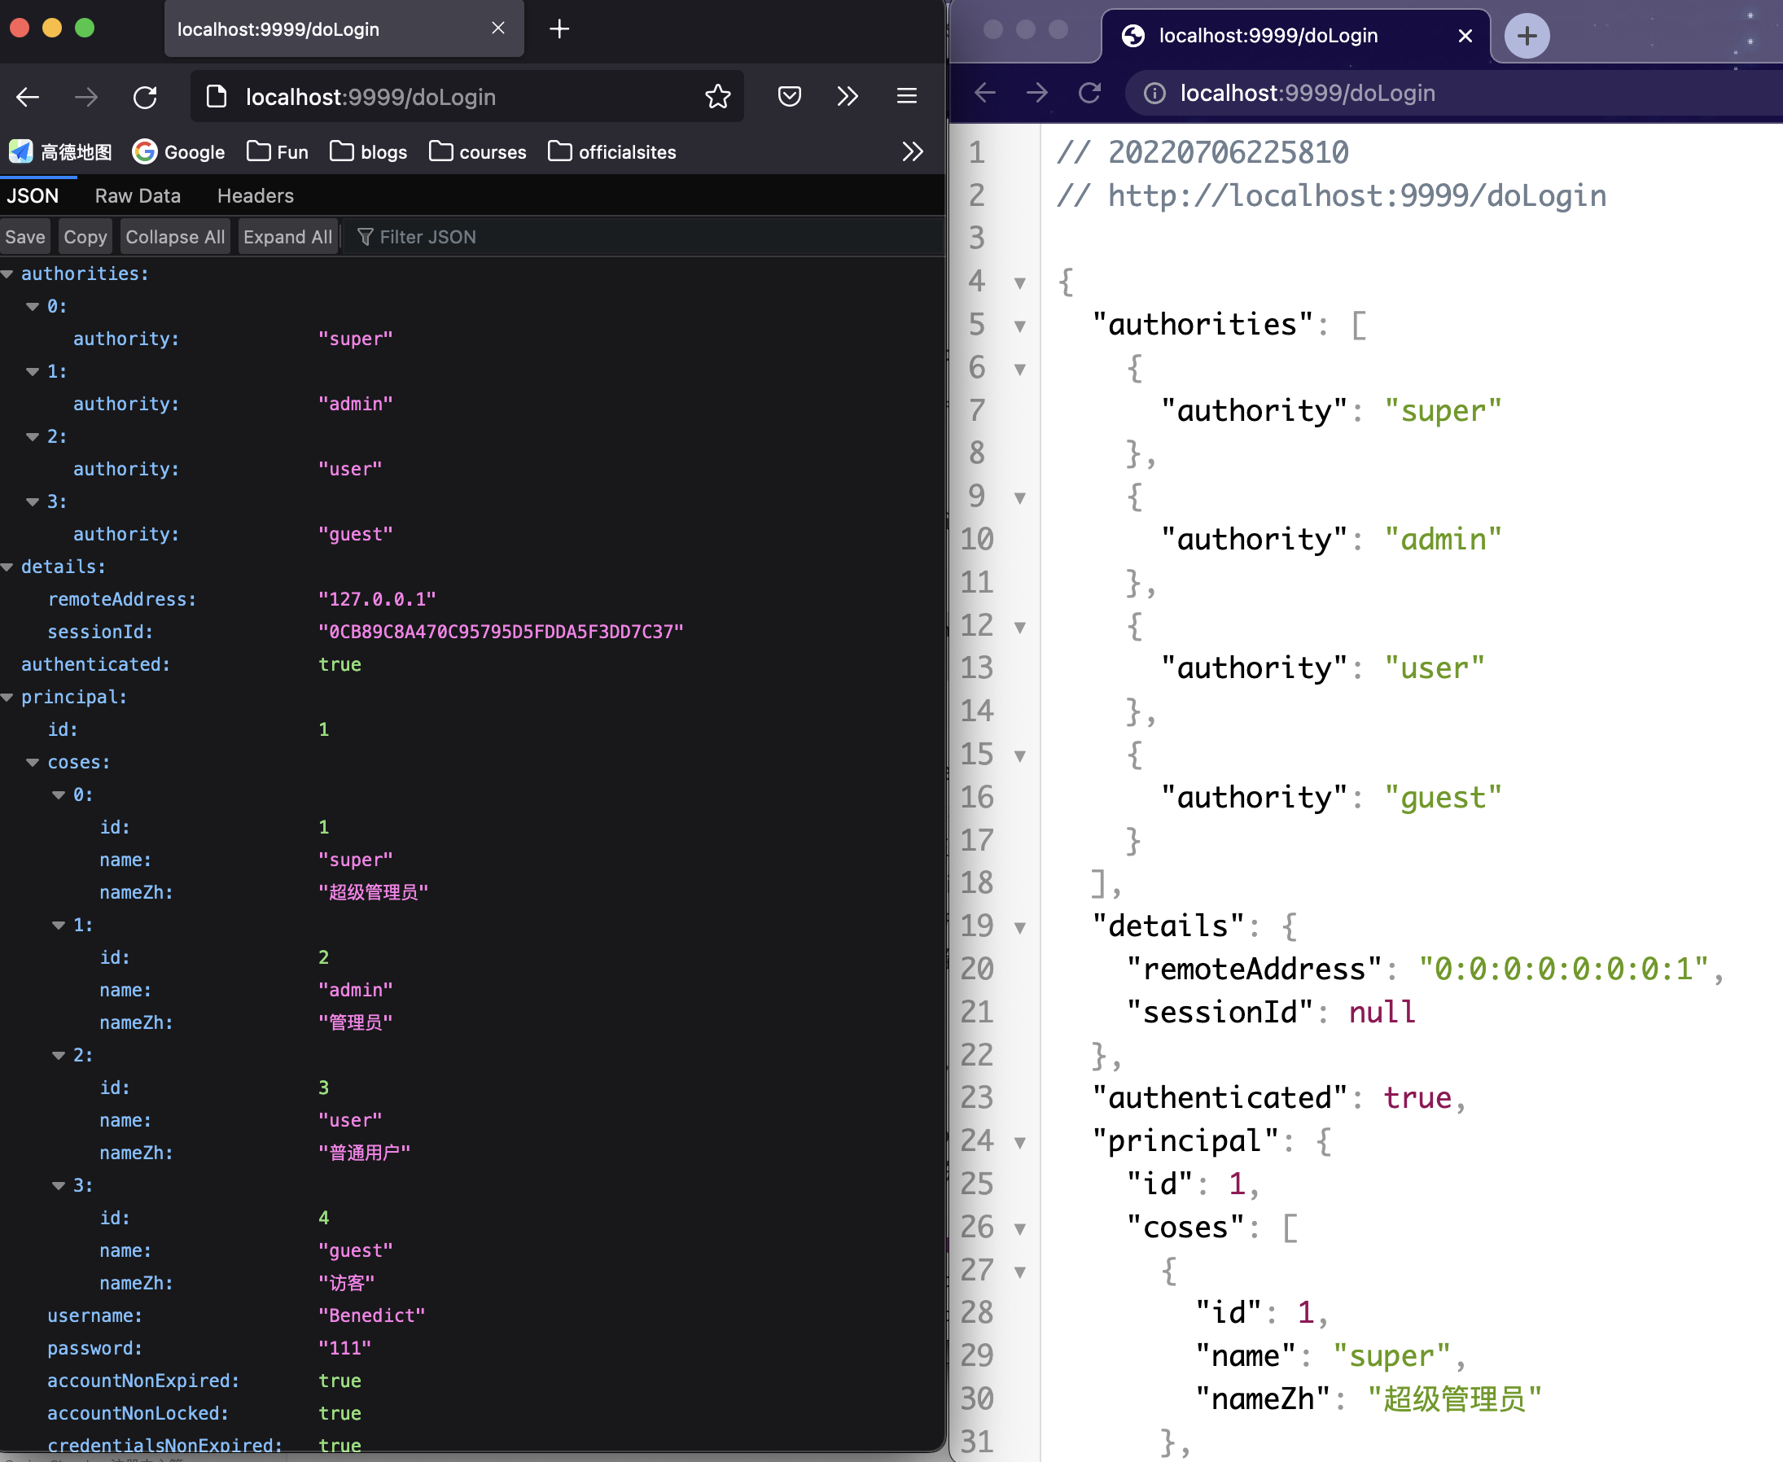Fold line 4 root object in right viewer
The height and width of the screenshot is (1462, 1783).
(1020, 283)
